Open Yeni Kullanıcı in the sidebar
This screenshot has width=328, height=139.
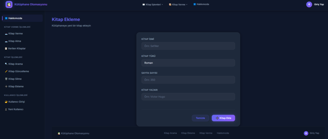[15, 109]
